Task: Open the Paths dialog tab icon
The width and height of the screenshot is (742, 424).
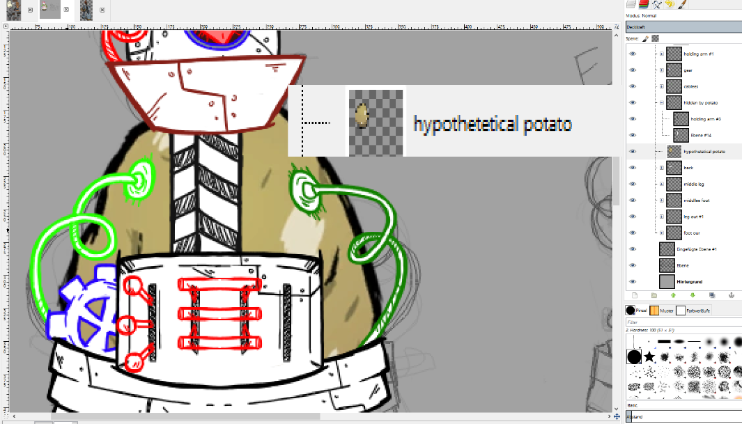Action: pyautogui.click(x=657, y=4)
